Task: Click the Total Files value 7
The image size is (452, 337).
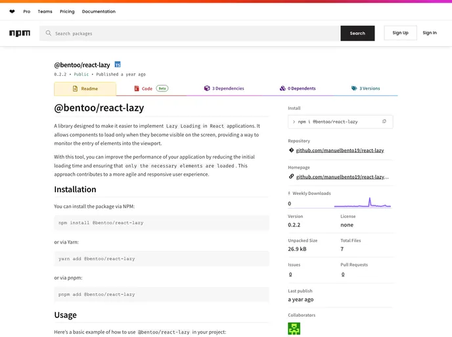Action: point(342,249)
